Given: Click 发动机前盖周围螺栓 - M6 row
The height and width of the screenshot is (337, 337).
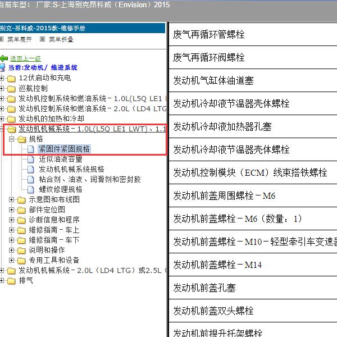Looking at the screenshot, I should pos(253,195).
